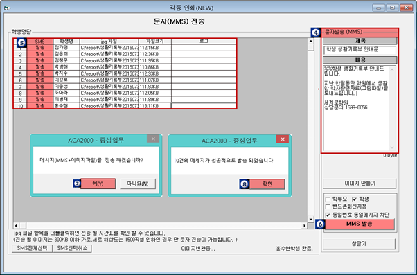Click the 이미지변환중... status text

tap(198, 249)
